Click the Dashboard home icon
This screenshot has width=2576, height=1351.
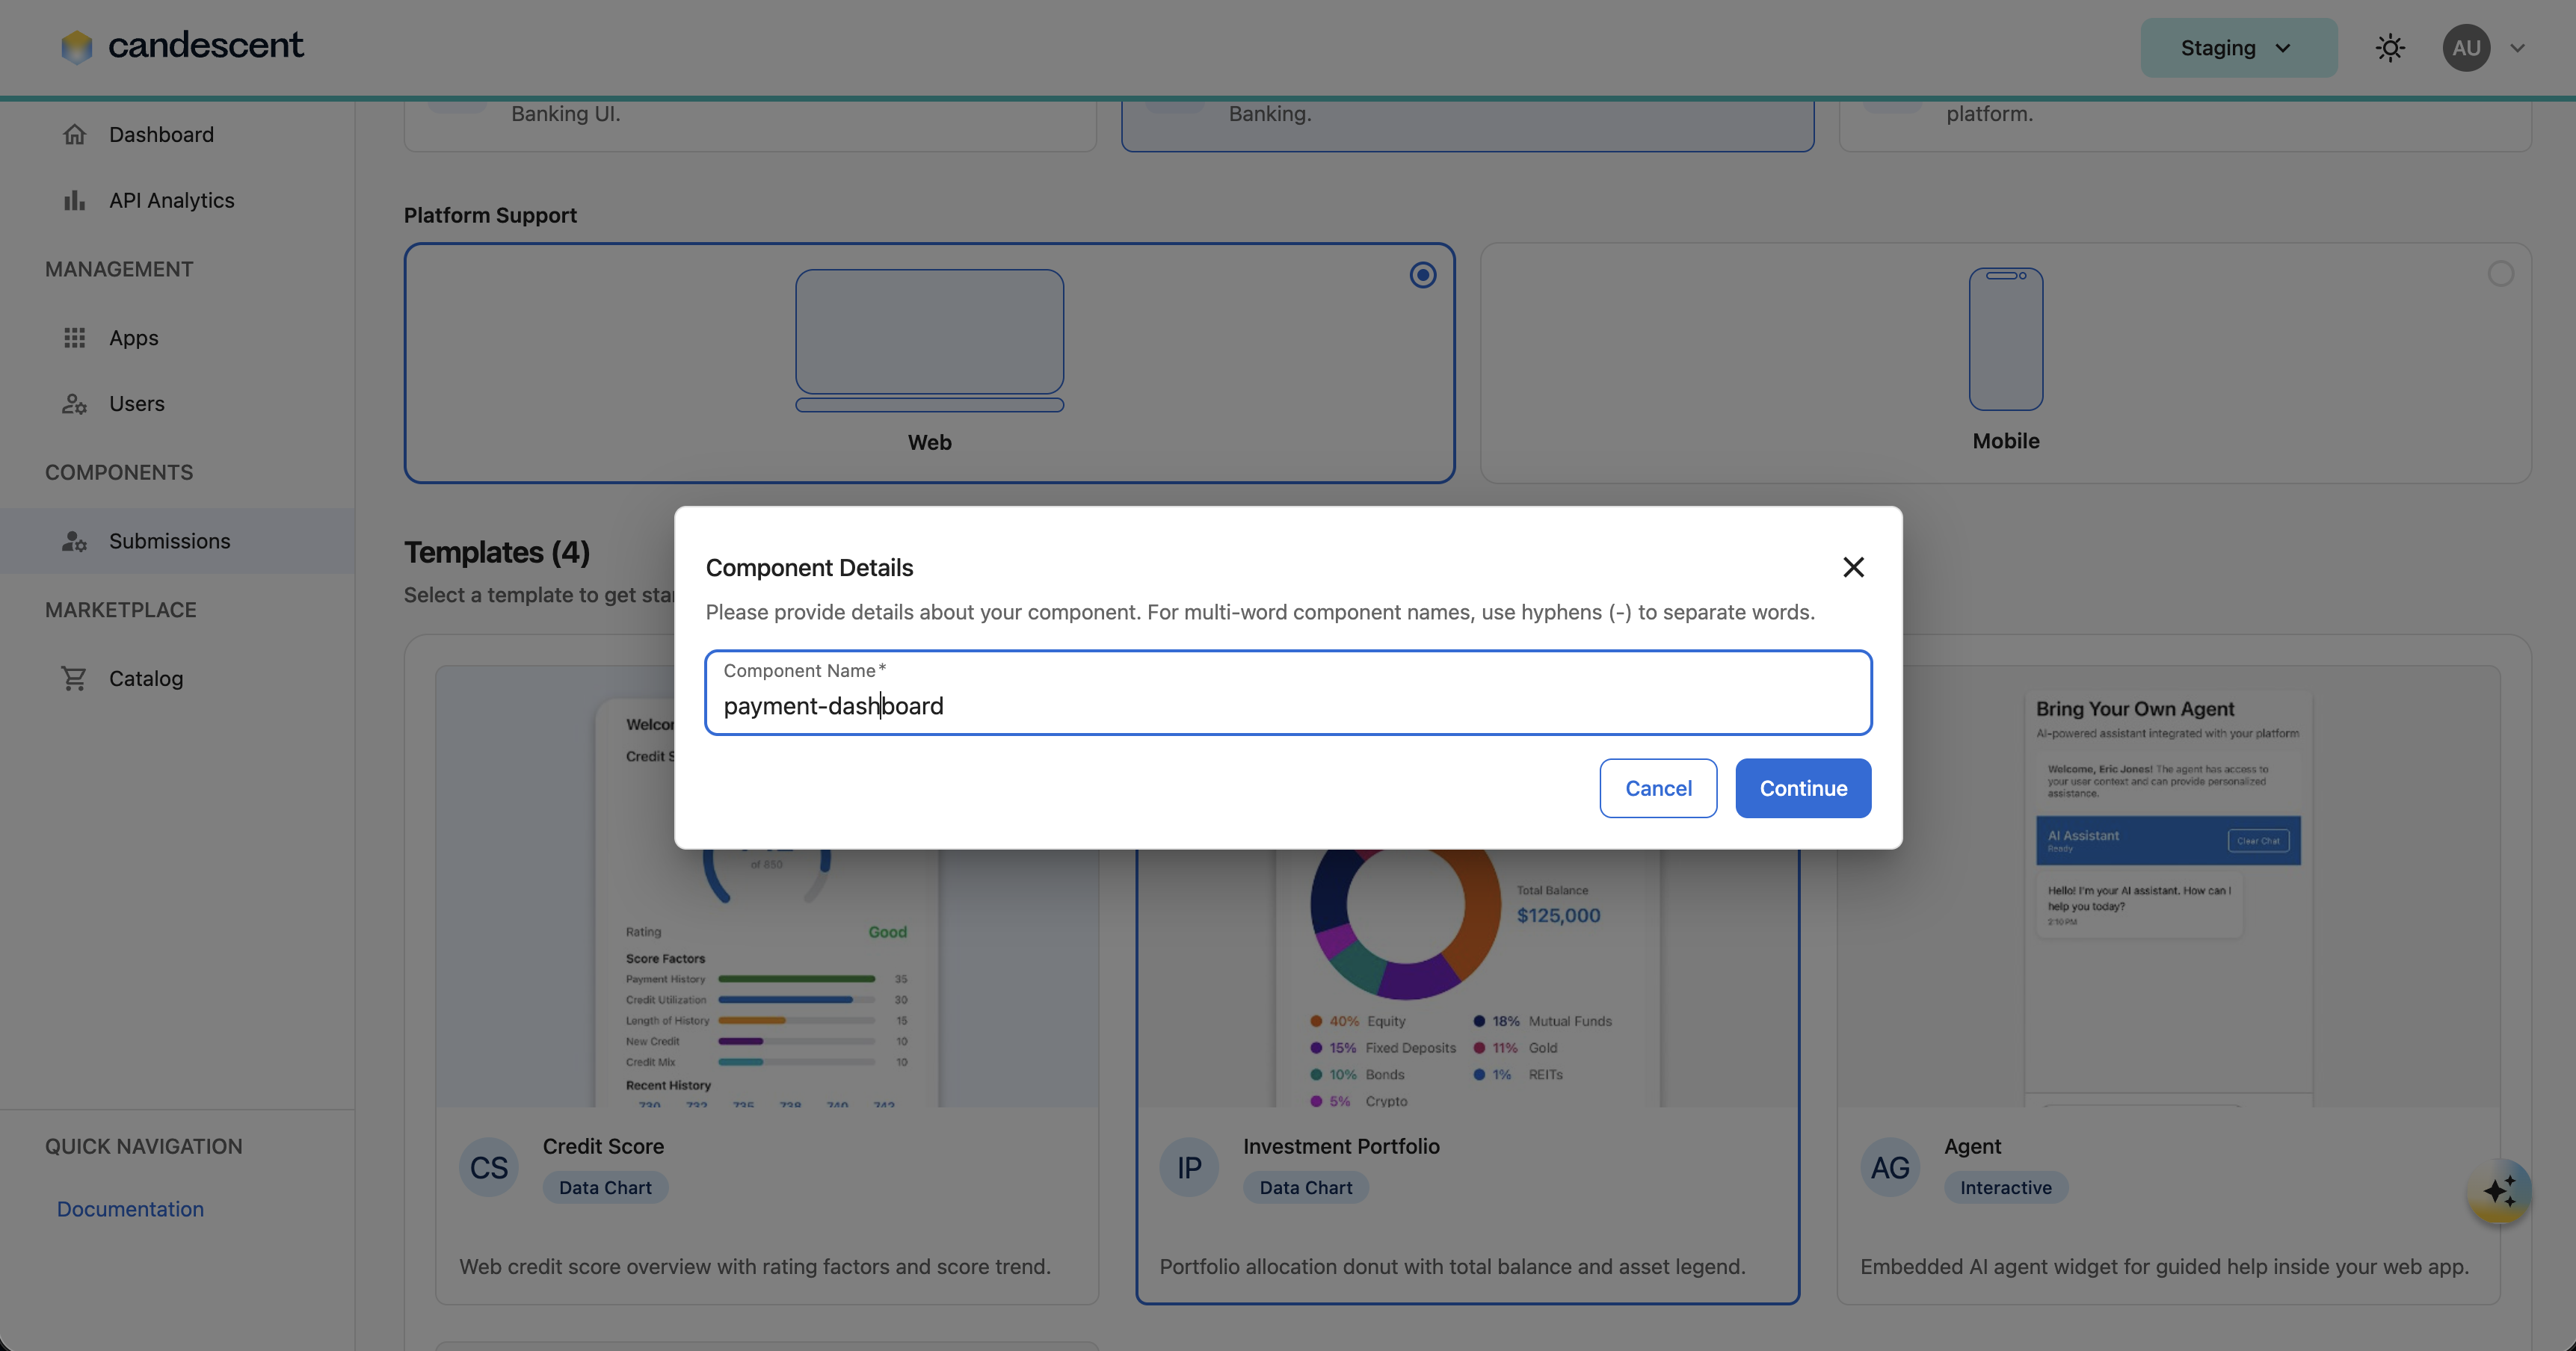click(x=75, y=134)
